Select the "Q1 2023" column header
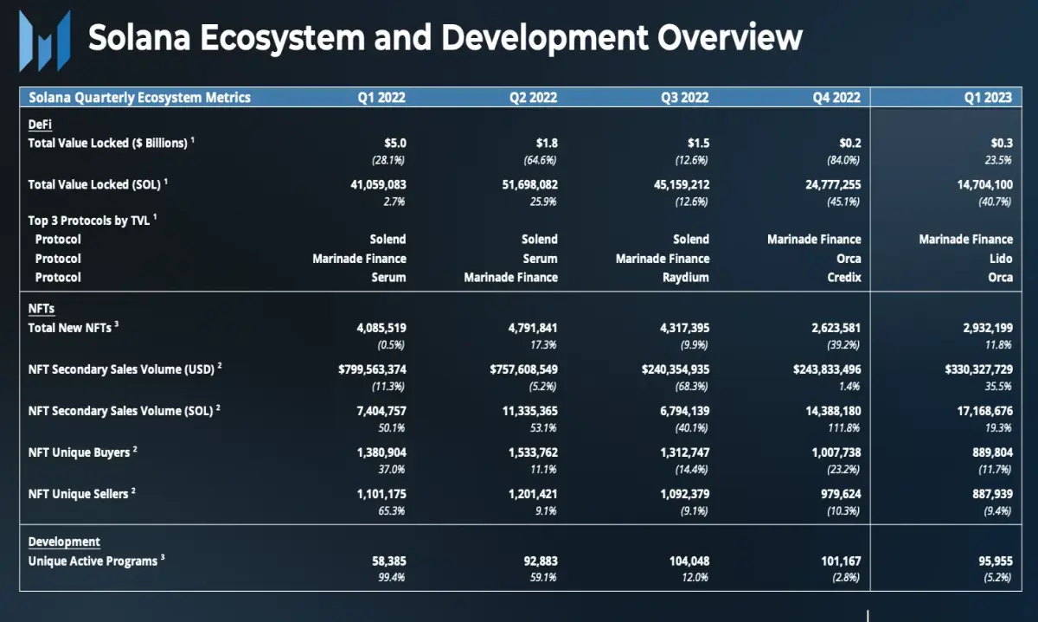Image resolution: width=1038 pixels, height=622 pixels. (988, 98)
